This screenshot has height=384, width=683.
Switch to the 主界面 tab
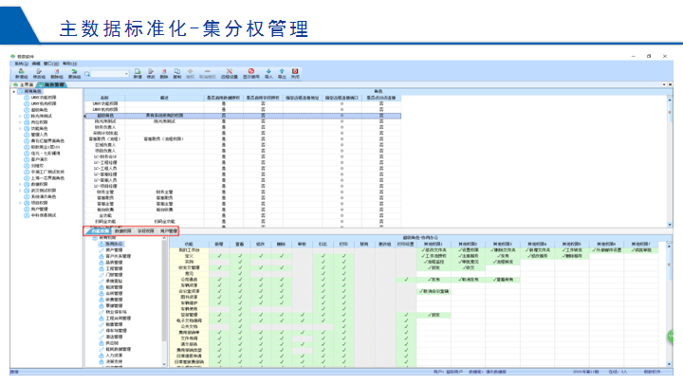pyautogui.click(x=24, y=84)
